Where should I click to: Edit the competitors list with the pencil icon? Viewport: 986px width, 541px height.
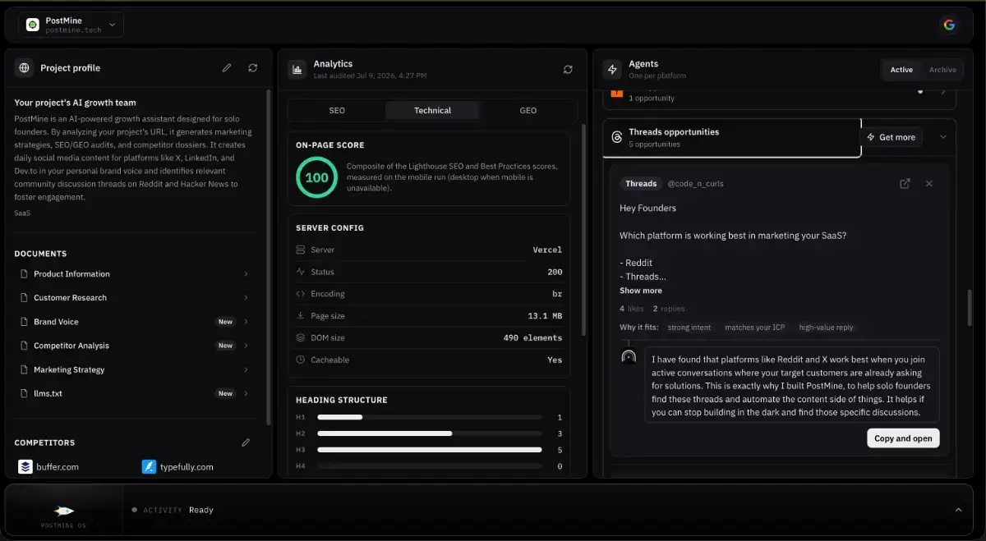[x=245, y=442]
